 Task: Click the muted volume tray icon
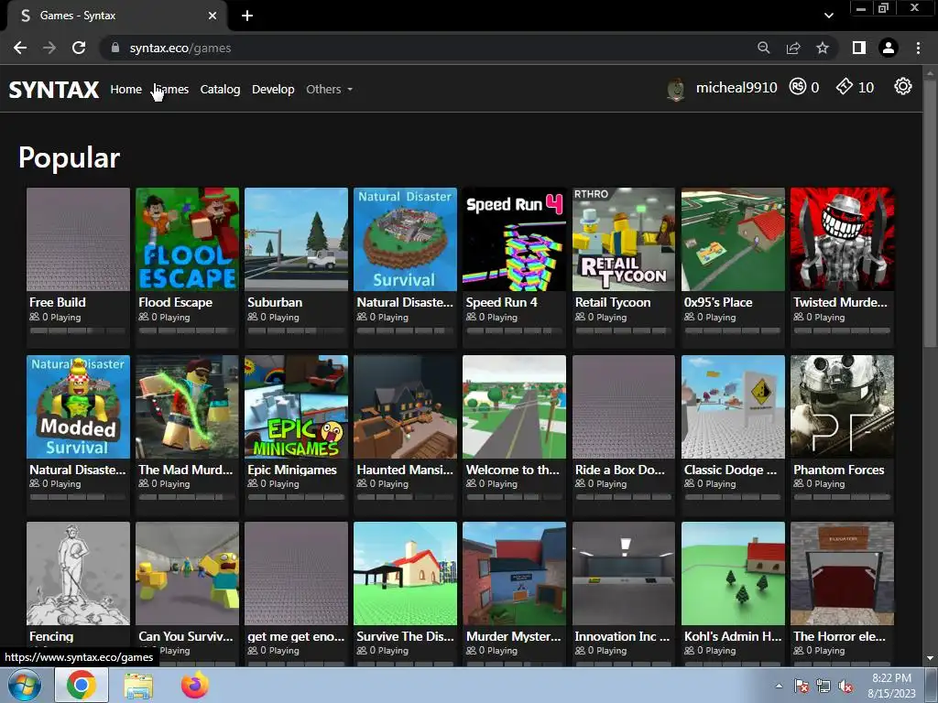point(845,687)
